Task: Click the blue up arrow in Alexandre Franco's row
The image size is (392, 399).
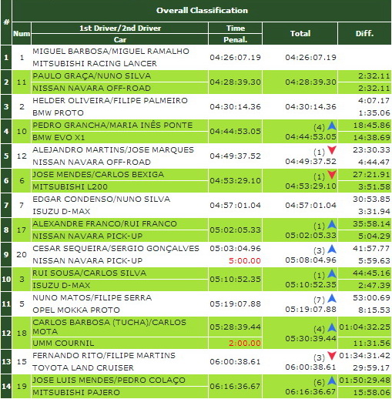Action: click(x=332, y=225)
